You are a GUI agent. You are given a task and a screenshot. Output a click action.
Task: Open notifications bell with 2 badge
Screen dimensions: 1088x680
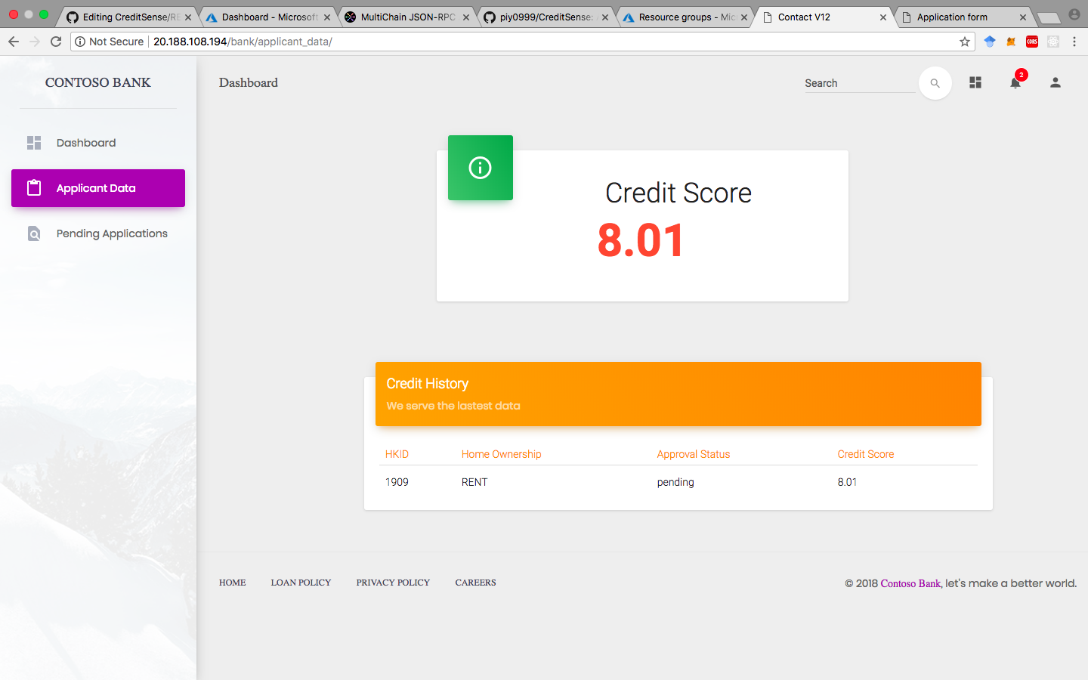click(1015, 82)
